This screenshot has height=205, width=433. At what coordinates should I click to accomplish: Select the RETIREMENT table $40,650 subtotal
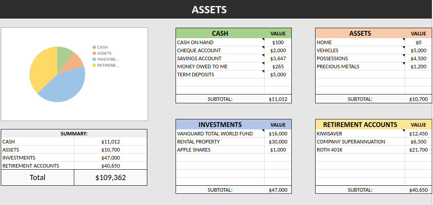[418, 190]
